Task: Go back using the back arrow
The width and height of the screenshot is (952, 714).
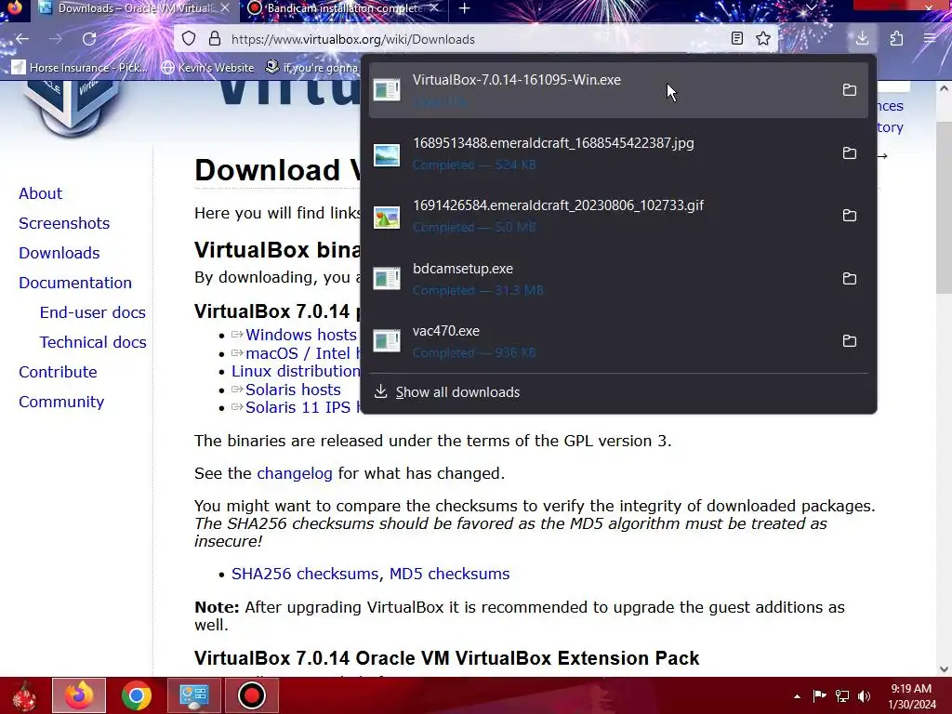Action: 22,39
